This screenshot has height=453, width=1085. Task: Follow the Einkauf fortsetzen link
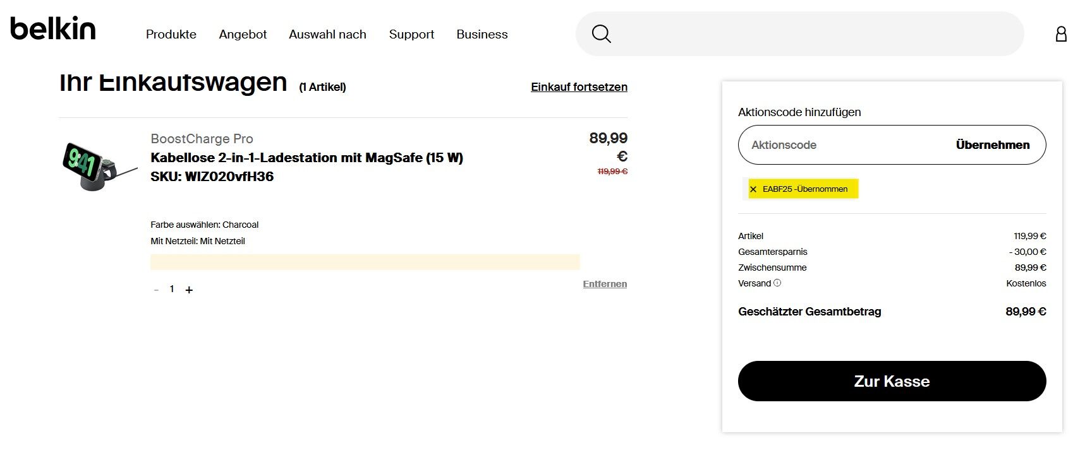579,87
